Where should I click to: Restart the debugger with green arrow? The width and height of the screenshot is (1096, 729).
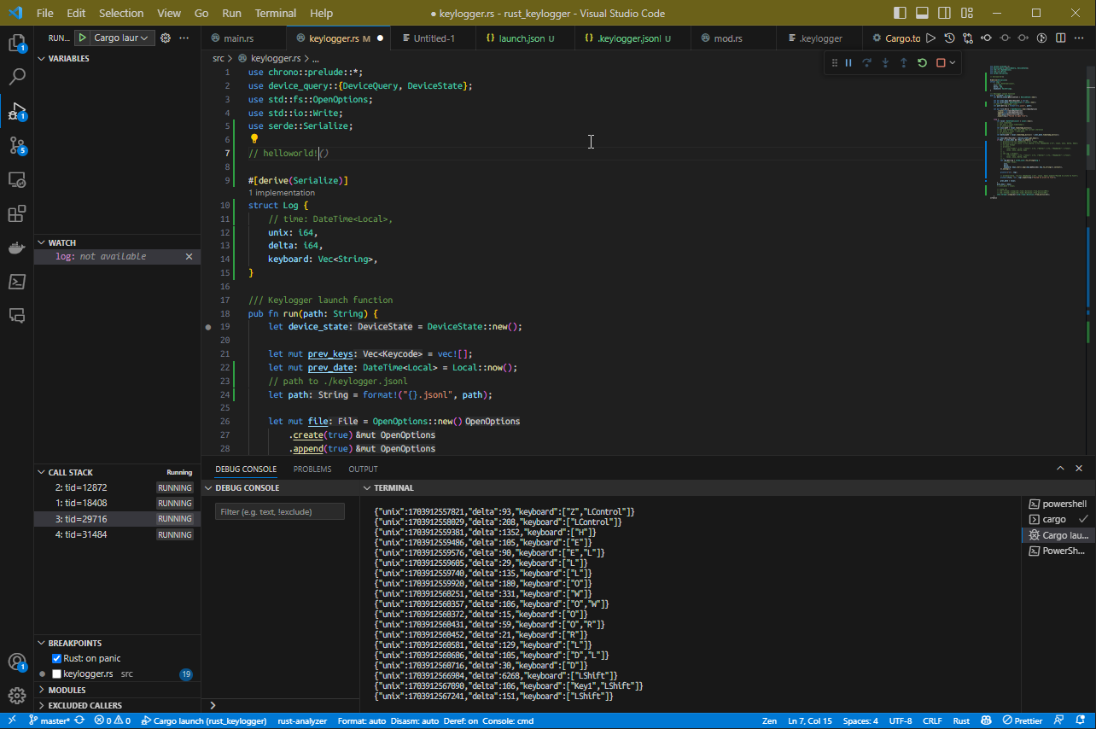click(x=922, y=62)
